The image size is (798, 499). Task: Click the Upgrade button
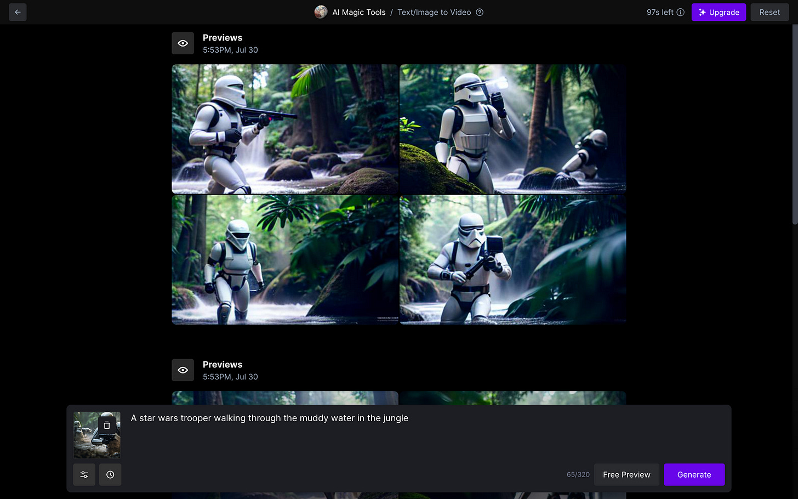[719, 12]
